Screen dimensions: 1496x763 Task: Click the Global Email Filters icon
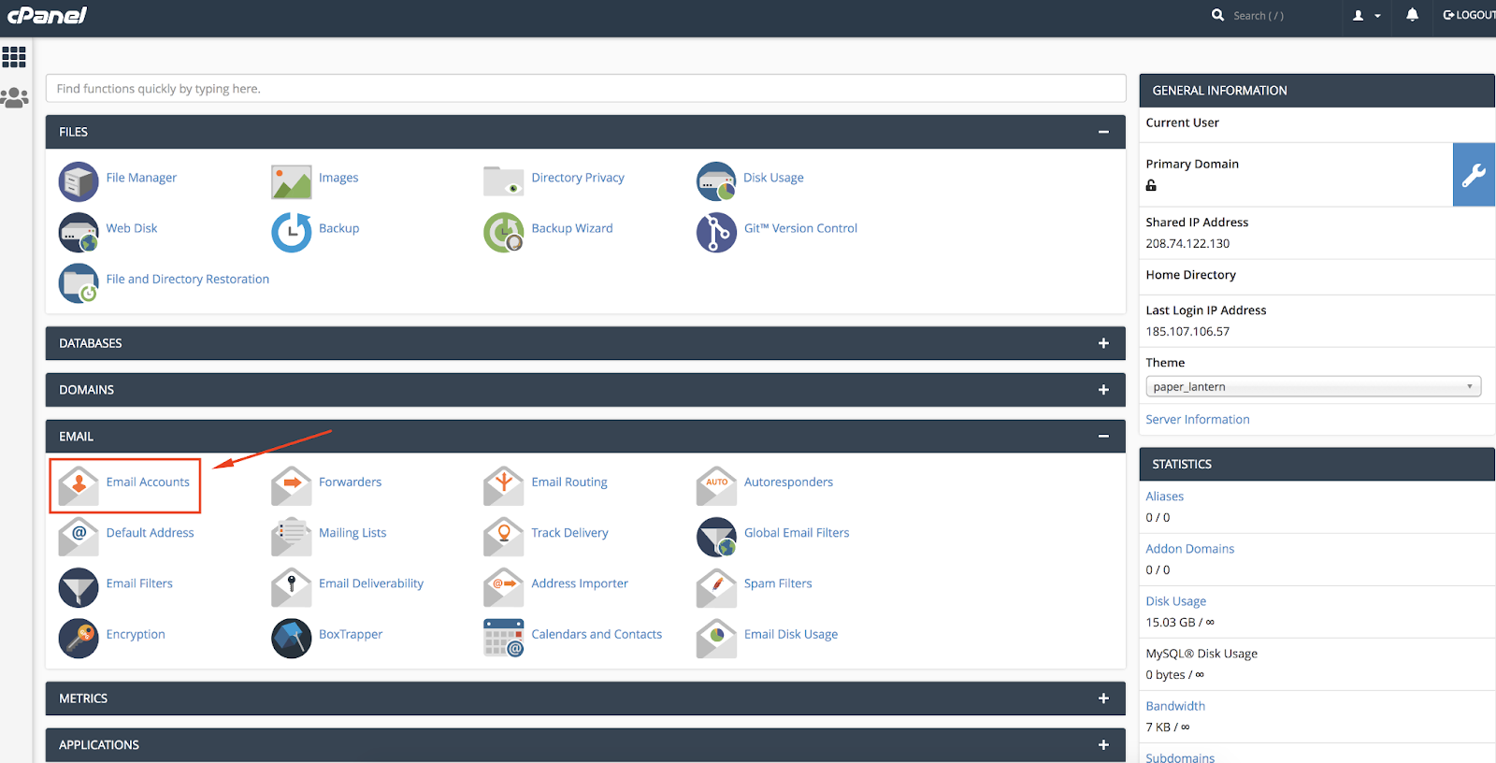[716, 537]
